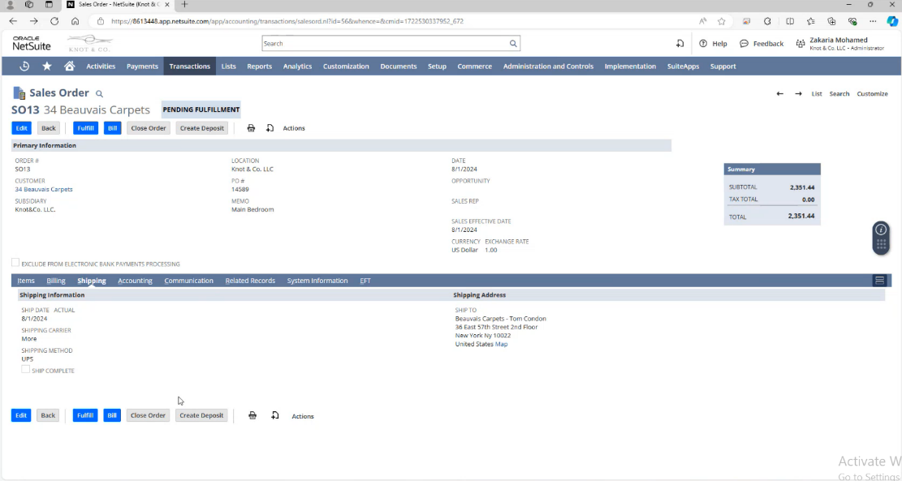The image size is (902, 481).
Task: Go to the next record arrow
Action: 798,94
